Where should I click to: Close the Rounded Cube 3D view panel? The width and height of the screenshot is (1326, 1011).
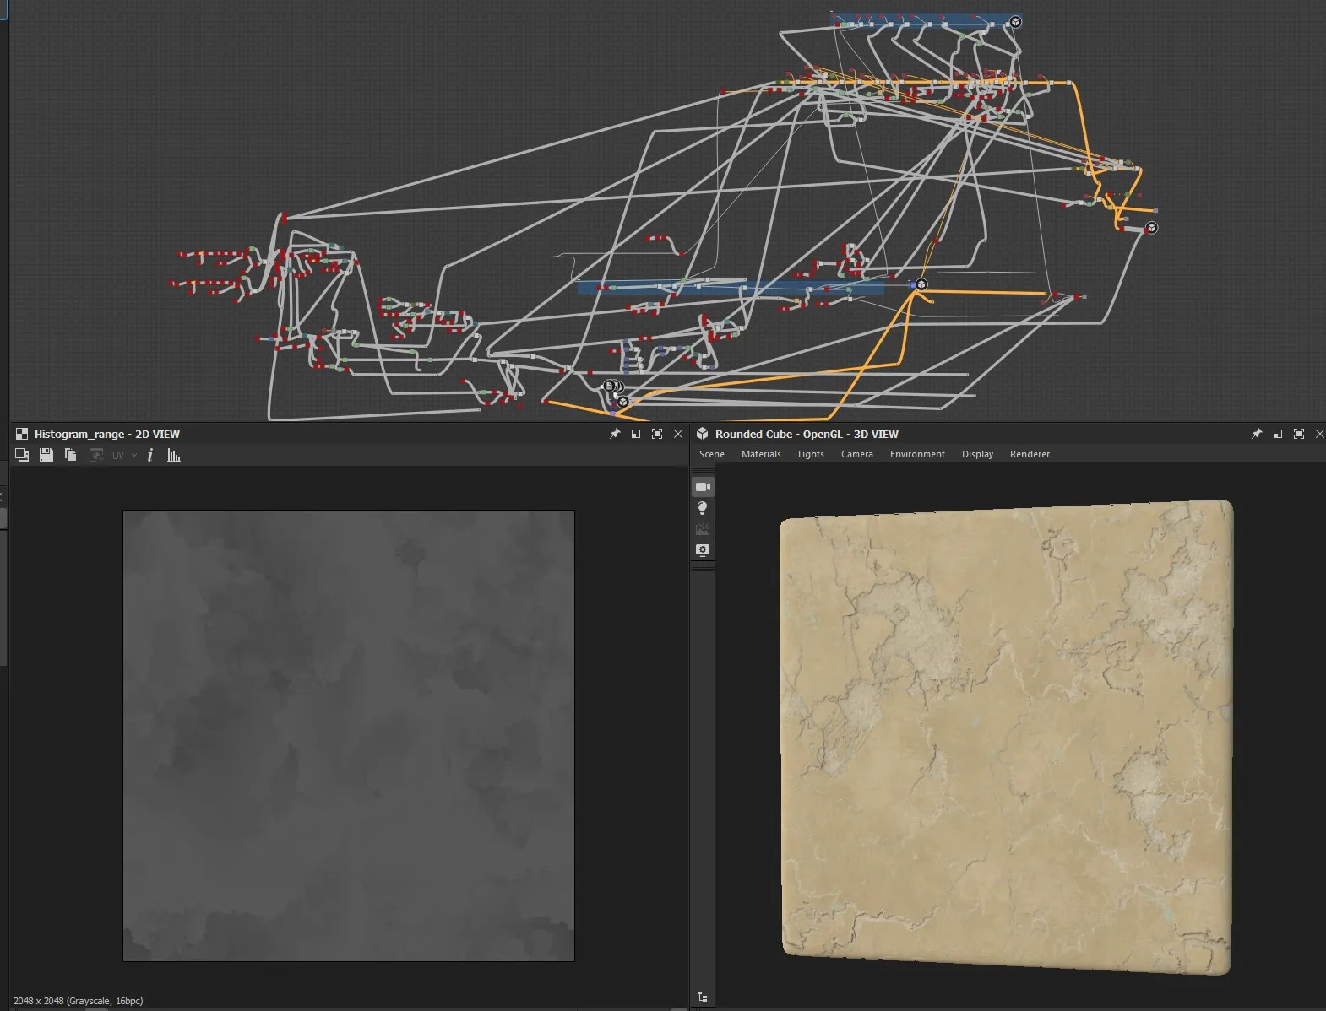(1319, 434)
